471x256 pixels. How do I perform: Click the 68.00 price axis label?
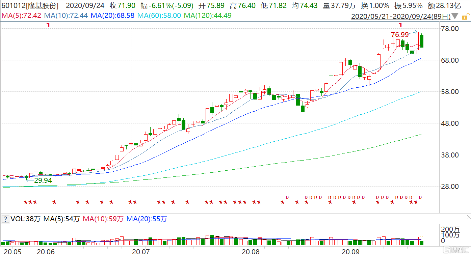click(x=450, y=60)
